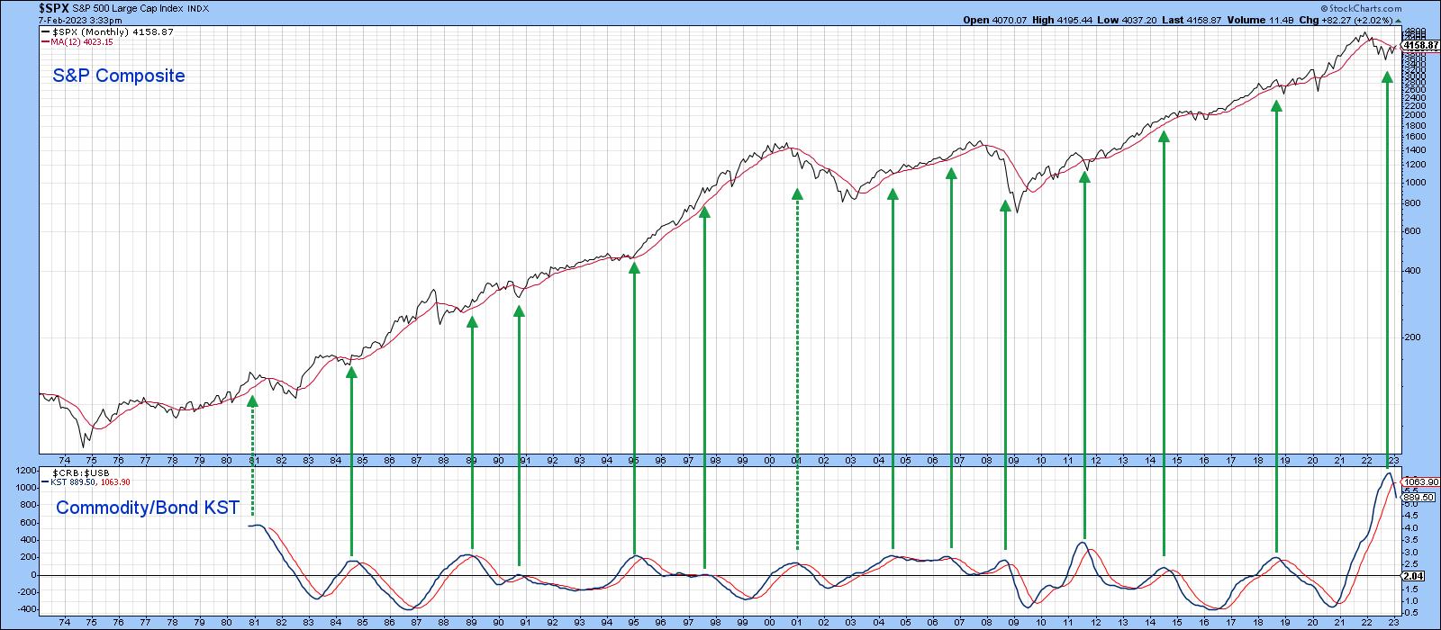Click the S&P Composite annotation text
1441x630 pixels.
point(118,76)
